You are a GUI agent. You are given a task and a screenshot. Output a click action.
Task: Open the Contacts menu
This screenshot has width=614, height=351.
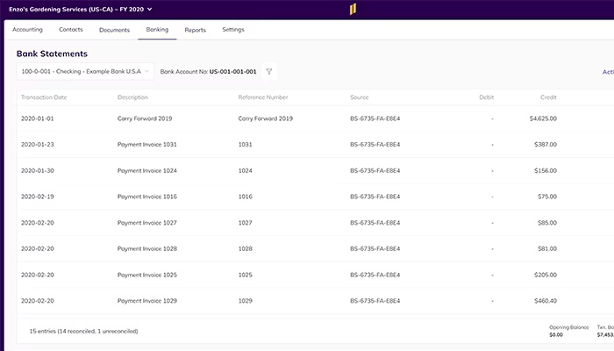[71, 30]
